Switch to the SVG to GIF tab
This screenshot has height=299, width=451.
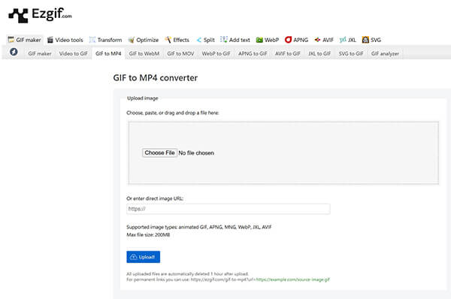point(351,54)
